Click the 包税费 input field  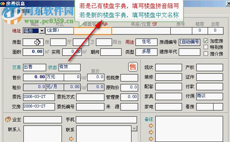tap(129, 78)
